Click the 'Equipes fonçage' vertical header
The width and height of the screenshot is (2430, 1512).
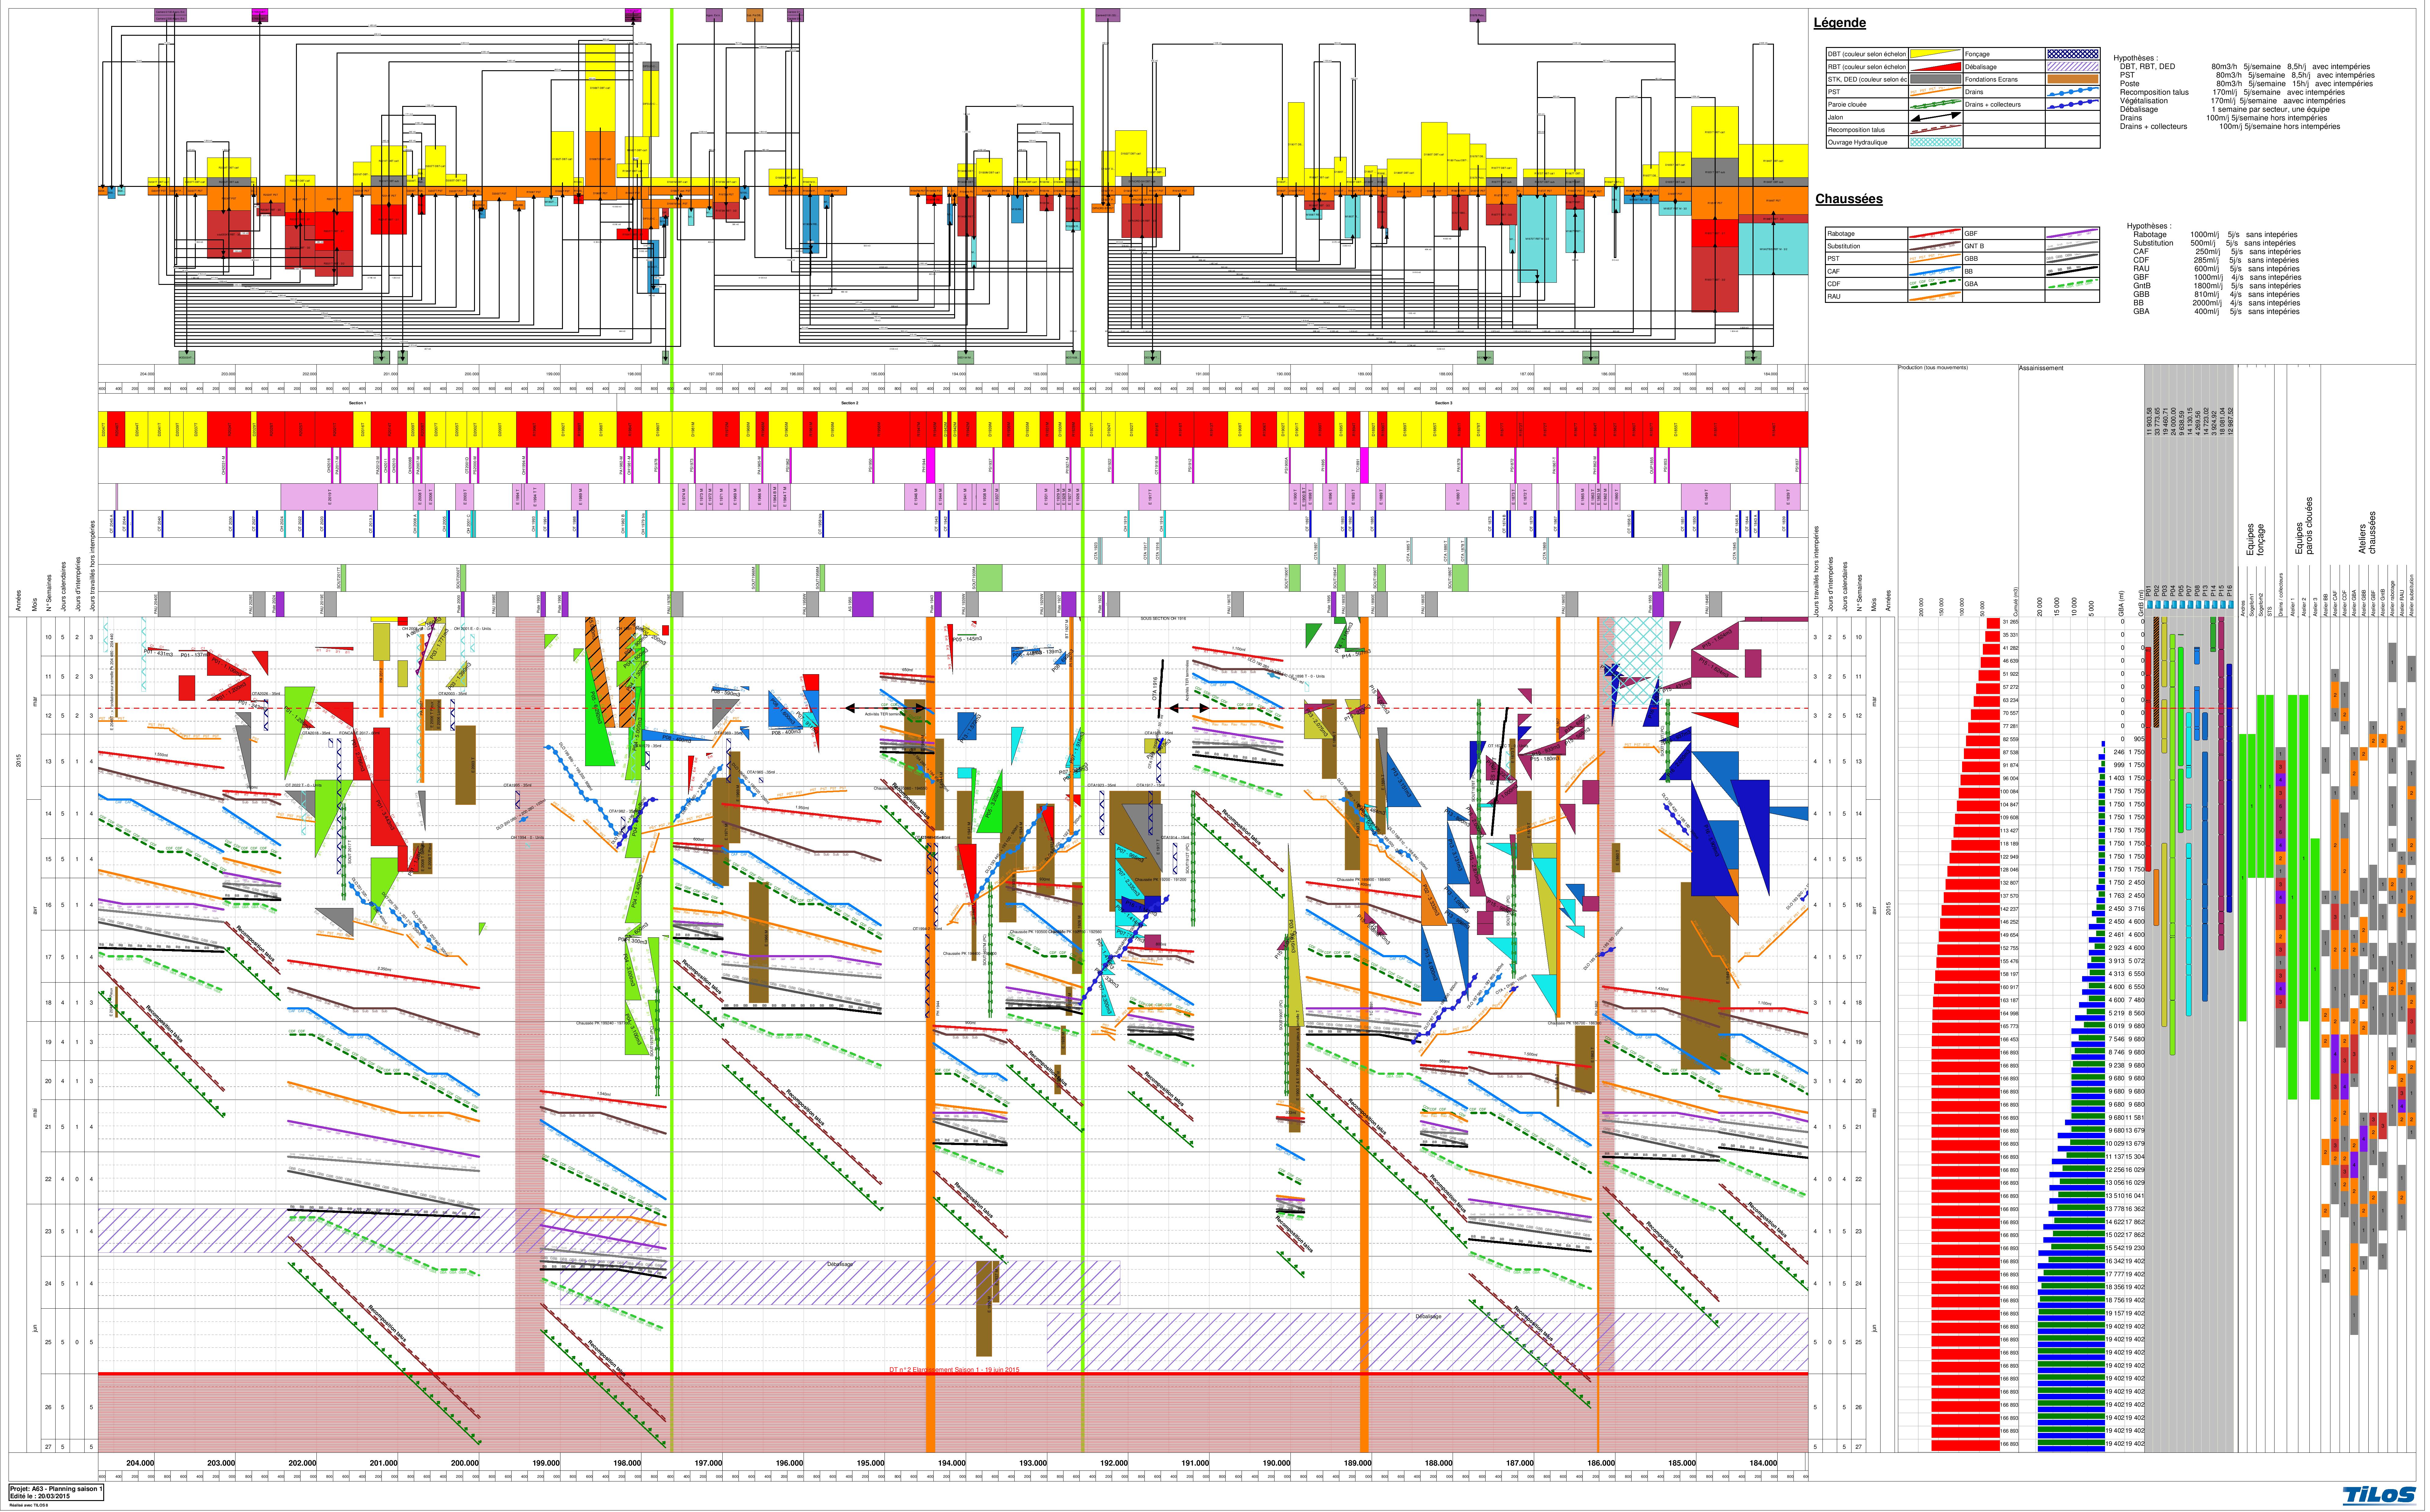tap(2256, 540)
